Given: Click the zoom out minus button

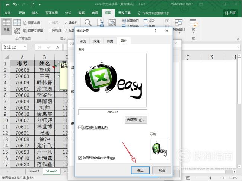Looking at the screenshot, I should pyautogui.click(x=195, y=178).
